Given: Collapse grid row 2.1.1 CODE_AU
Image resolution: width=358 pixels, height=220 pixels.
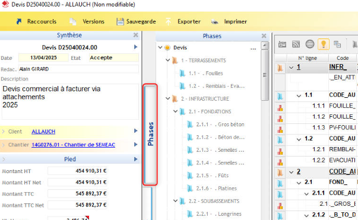Looking at the screenshot, I should pos(306,194).
